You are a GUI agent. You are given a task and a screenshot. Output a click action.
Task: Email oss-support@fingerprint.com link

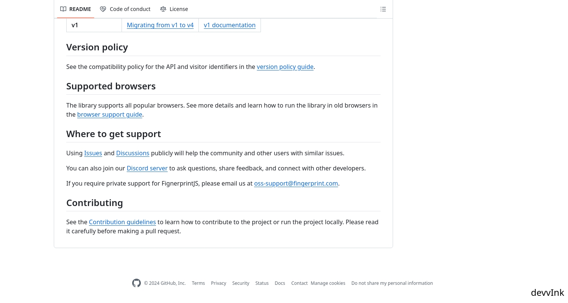point(296,183)
